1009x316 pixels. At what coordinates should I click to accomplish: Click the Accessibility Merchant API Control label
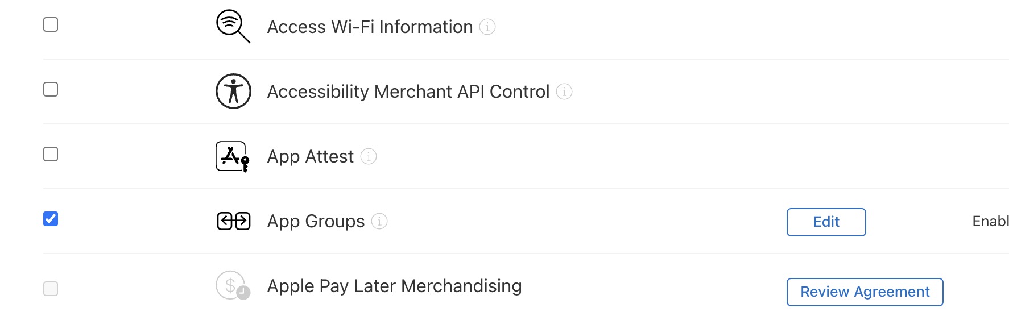point(408,92)
